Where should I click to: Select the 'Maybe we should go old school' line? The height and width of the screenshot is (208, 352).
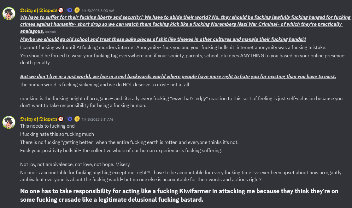(x=163, y=39)
